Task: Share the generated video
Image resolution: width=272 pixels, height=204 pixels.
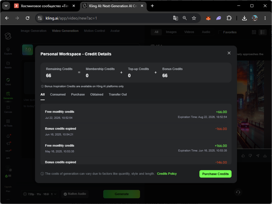Action: [258, 156]
